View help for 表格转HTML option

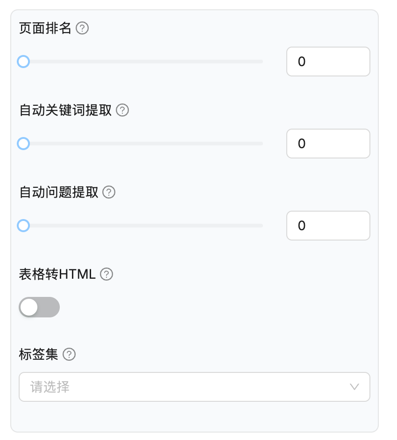click(106, 275)
